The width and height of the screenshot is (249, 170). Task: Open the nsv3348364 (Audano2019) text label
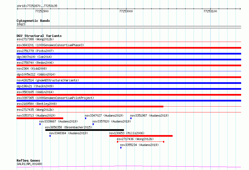[x=69, y=133]
